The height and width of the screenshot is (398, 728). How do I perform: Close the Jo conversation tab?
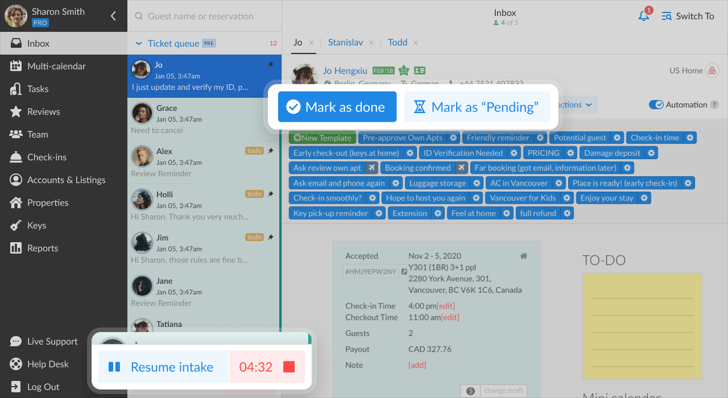tap(311, 43)
